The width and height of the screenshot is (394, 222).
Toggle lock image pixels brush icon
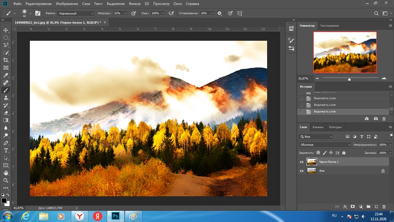[324, 153]
